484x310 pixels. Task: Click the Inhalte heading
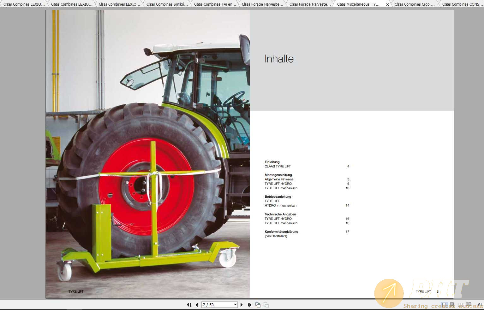(x=279, y=59)
